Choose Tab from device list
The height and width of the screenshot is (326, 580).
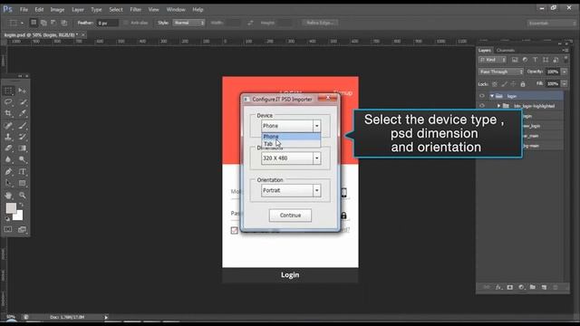pos(291,144)
